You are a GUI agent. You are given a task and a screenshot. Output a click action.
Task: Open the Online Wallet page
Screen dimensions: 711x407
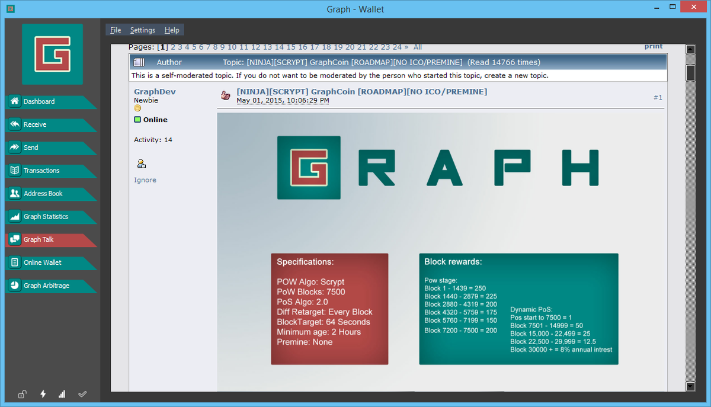pyautogui.click(x=50, y=263)
